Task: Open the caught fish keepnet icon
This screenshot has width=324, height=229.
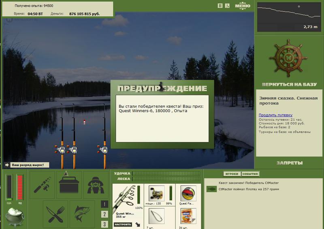Action: tap(82, 214)
